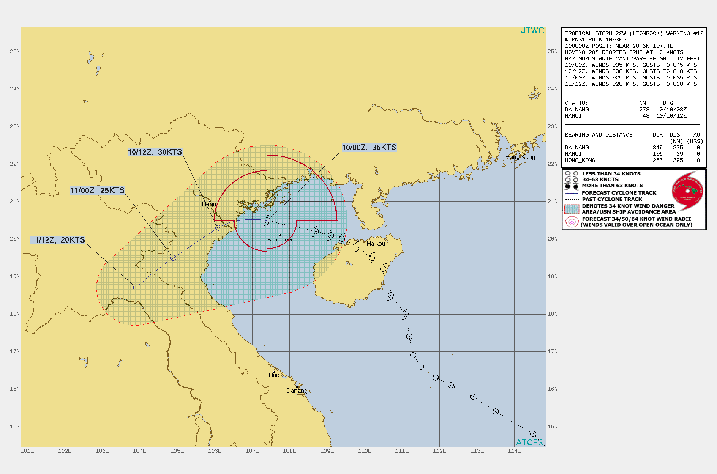Image resolution: width=717 pixels, height=474 pixels.
Task: Click the 'WTPN31 PGTW 100300' header line
Action: coord(595,40)
